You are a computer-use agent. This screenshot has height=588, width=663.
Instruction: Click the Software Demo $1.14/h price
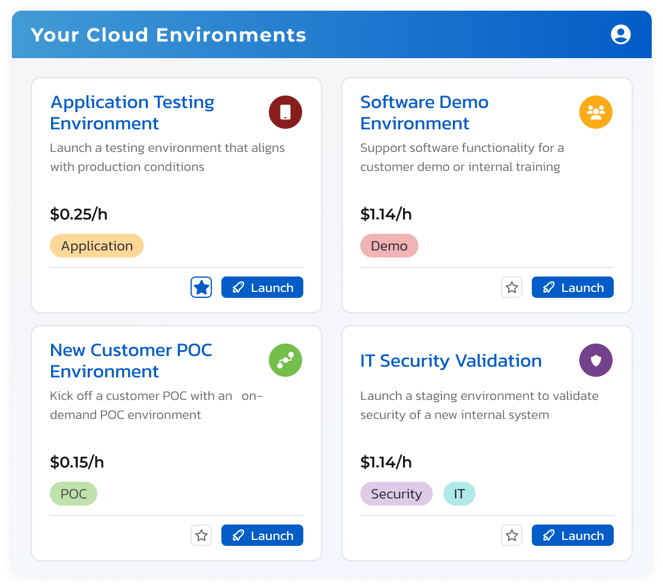386,214
